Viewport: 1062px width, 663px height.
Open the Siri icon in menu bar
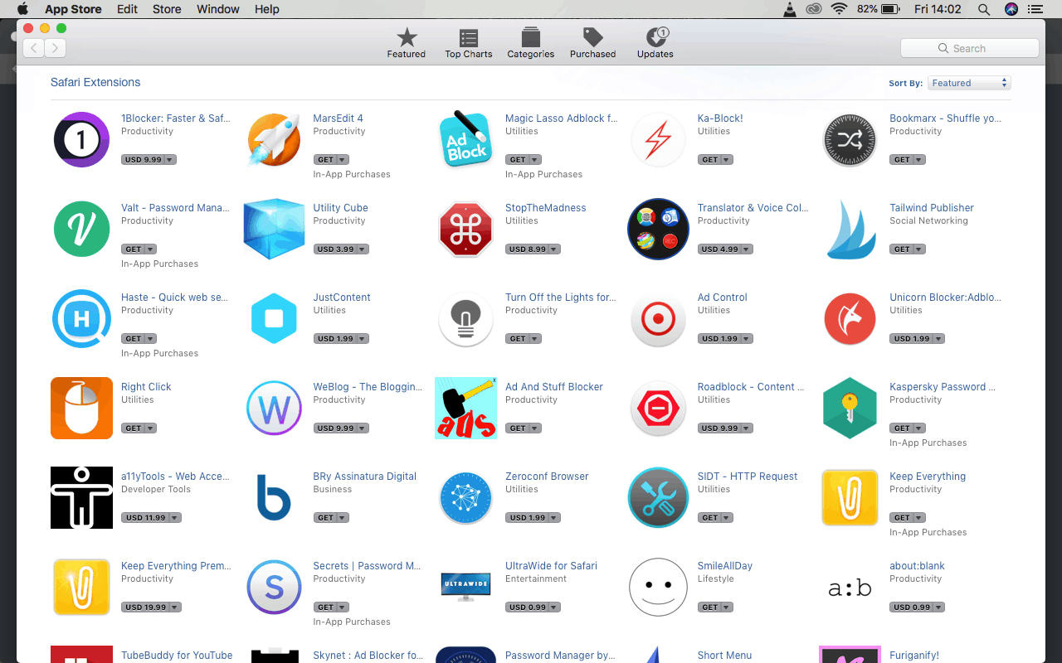[1011, 9]
